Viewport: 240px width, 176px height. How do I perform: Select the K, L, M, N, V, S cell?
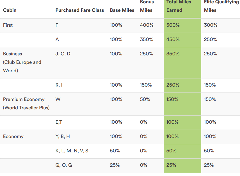pos(72,151)
